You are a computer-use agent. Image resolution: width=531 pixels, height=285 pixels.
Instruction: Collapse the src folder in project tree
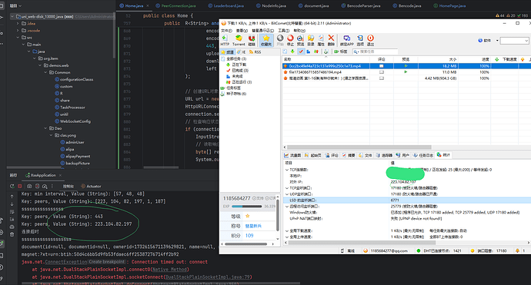18,38
